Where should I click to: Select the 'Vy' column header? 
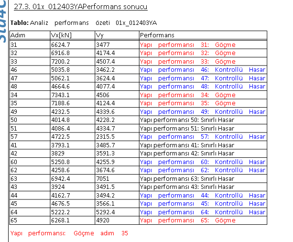pos(100,35)
